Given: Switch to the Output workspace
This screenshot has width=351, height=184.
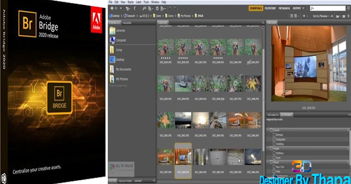Looking at the screenshot, I should point(297,8).
